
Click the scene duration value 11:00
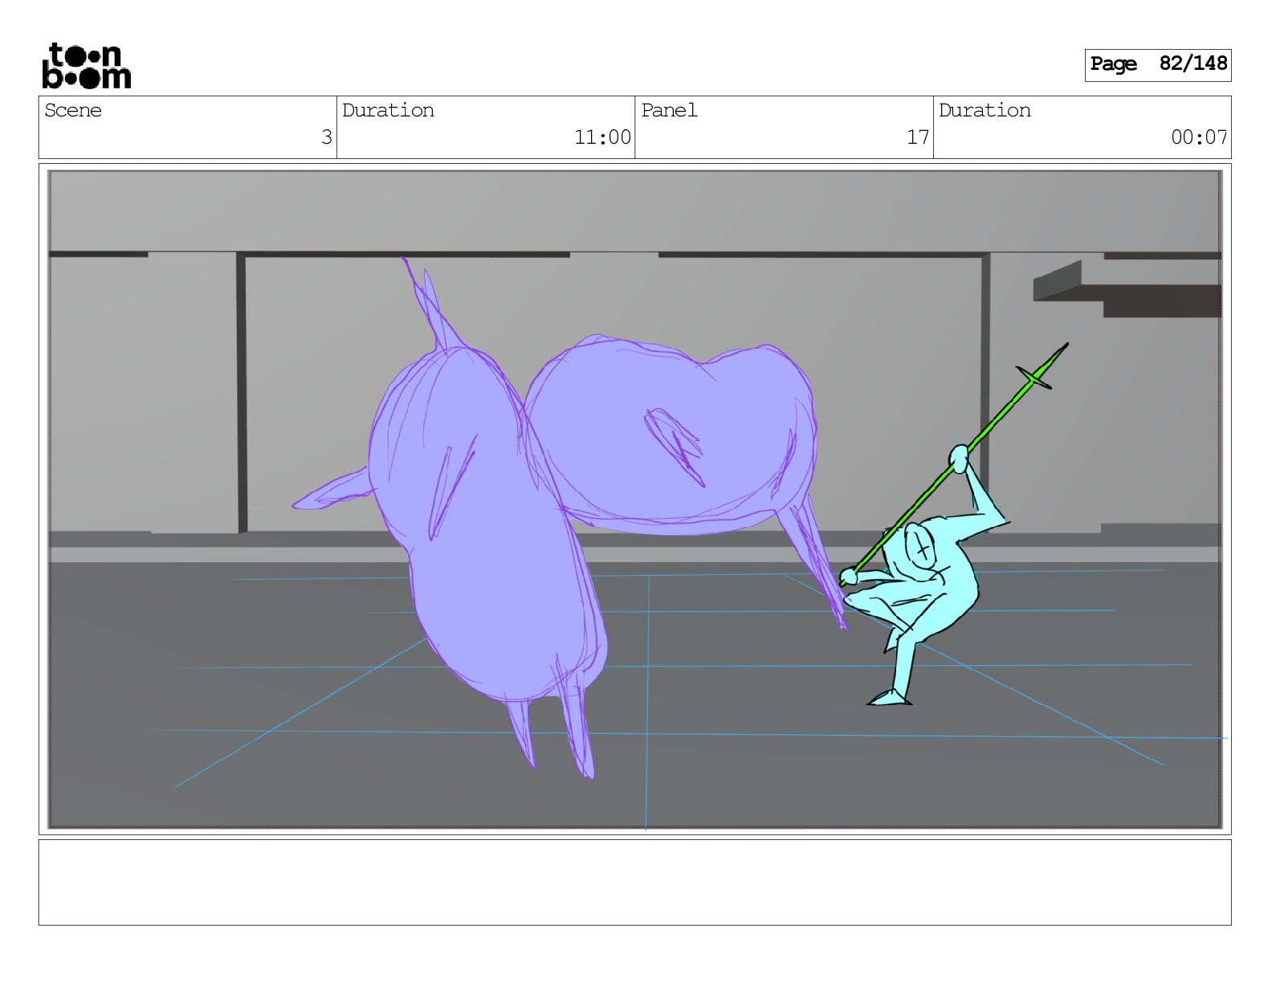point(602,137)
